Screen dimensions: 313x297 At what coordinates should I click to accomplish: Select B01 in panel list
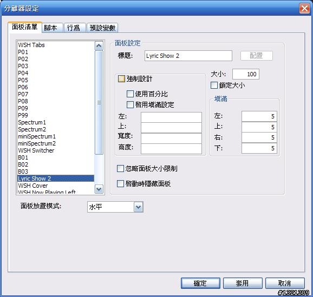56,157
